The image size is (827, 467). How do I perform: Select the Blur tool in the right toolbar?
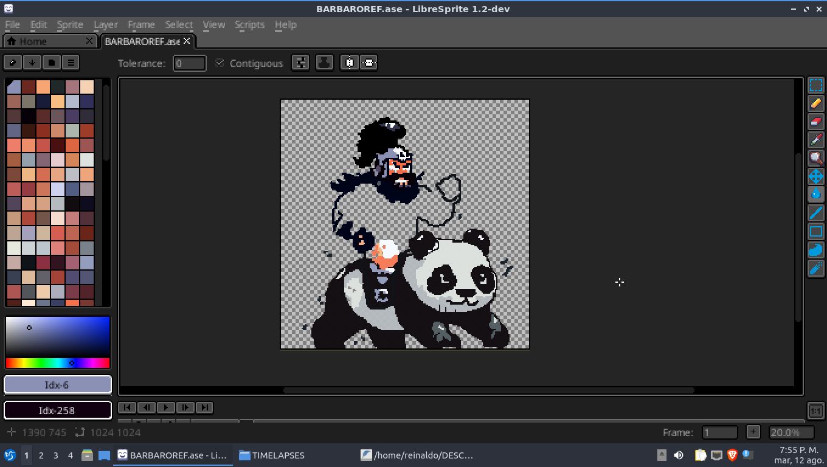(x=815, y=268)
